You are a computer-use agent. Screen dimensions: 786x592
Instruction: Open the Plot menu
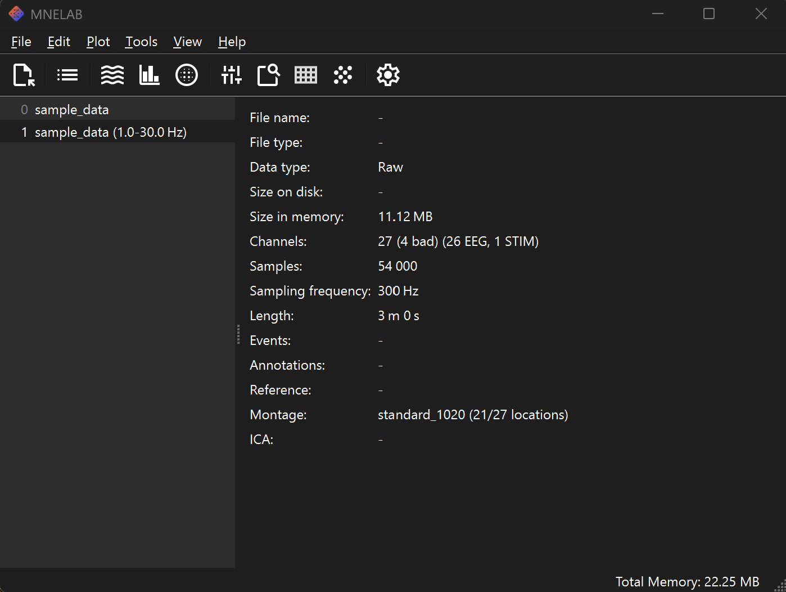click(x=98, y=42)
